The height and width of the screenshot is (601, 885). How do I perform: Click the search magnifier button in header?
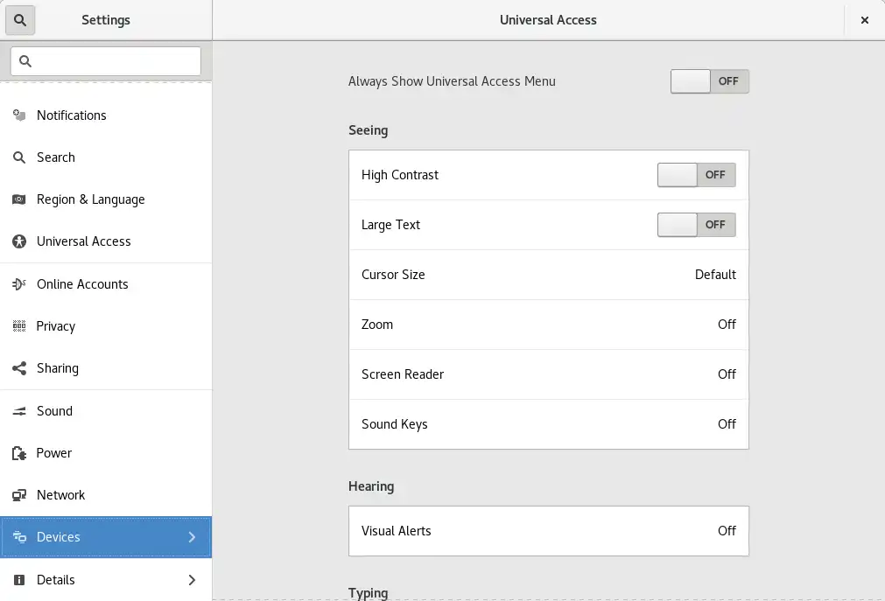pyautogui.click(x=20, y=20)
